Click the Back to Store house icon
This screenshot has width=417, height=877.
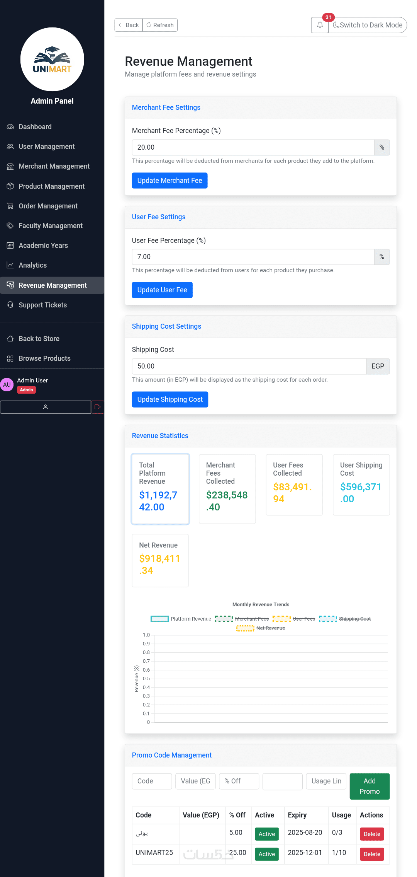[10, 339]
